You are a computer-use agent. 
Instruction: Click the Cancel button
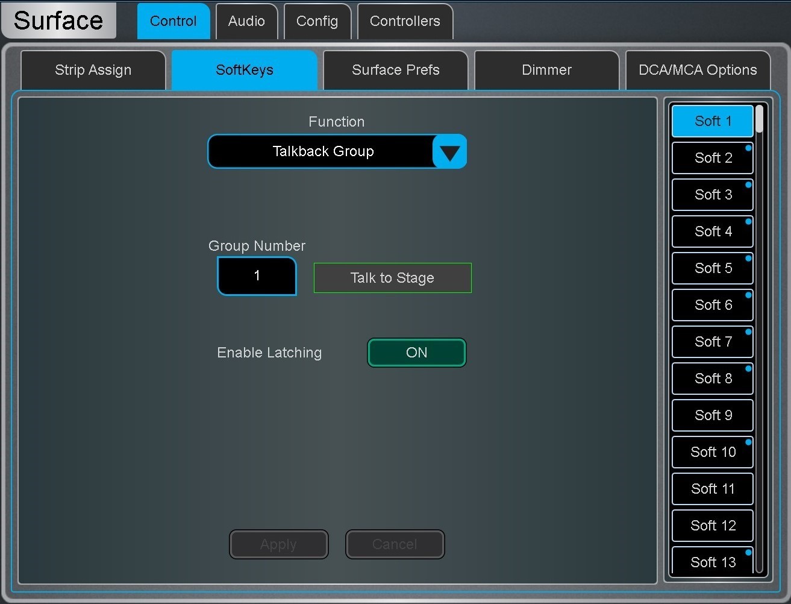(x=395, y=544)
